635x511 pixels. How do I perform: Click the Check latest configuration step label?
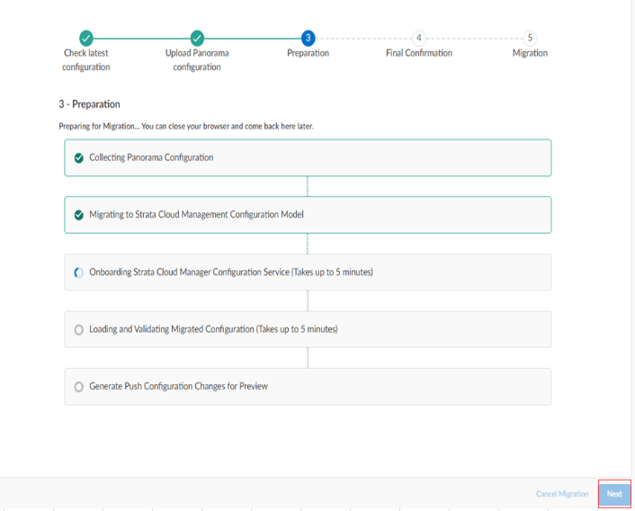click(x=85, y=60)
